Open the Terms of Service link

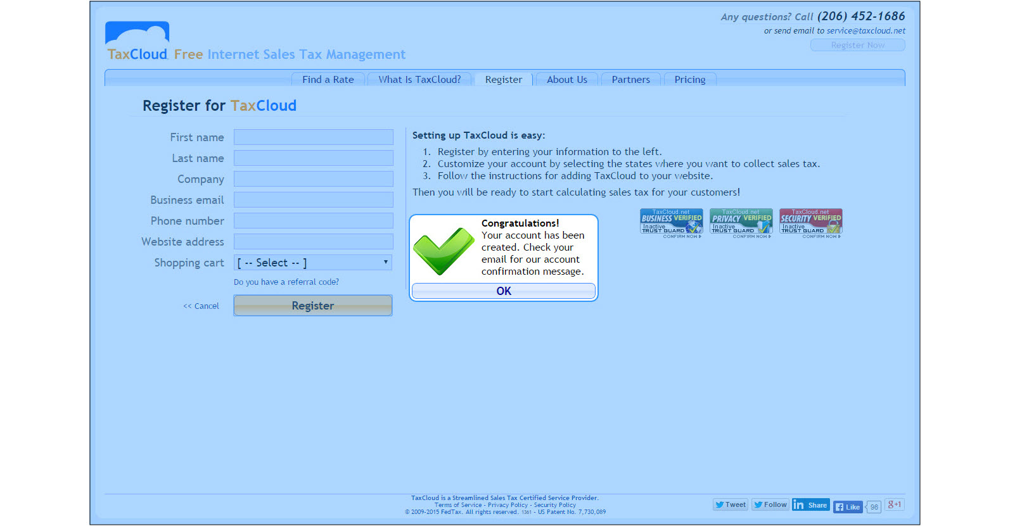point(458,505)
